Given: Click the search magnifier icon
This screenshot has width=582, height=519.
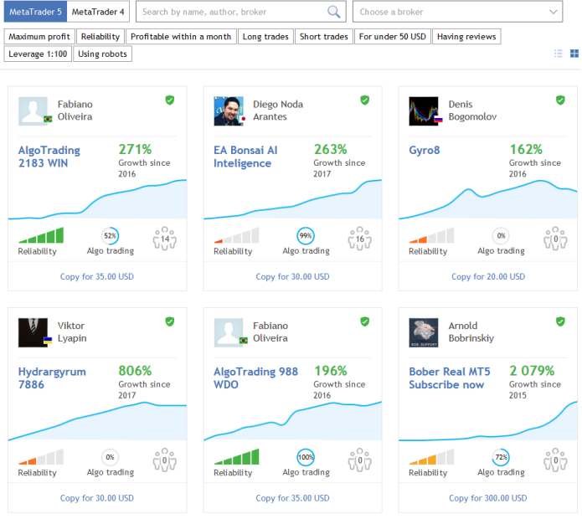Looking at the screenshot, I should click(334, 12).
